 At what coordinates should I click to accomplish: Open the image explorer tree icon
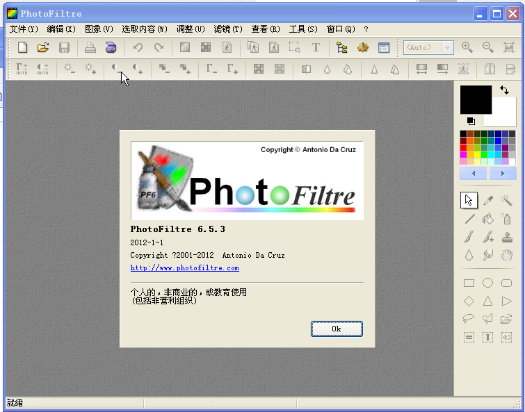click(x=342, y=47)
